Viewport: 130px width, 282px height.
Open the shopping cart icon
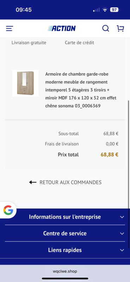click(x=120, y=29)
